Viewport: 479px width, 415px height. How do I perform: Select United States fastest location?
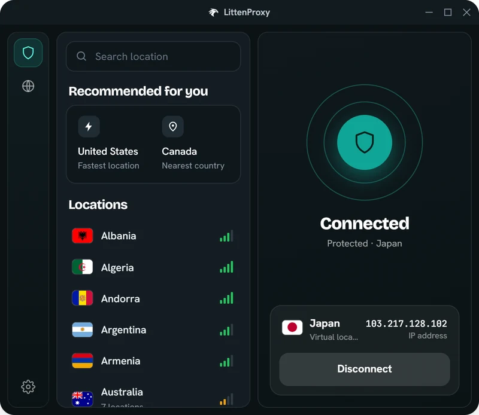click(x=108, y=144)
